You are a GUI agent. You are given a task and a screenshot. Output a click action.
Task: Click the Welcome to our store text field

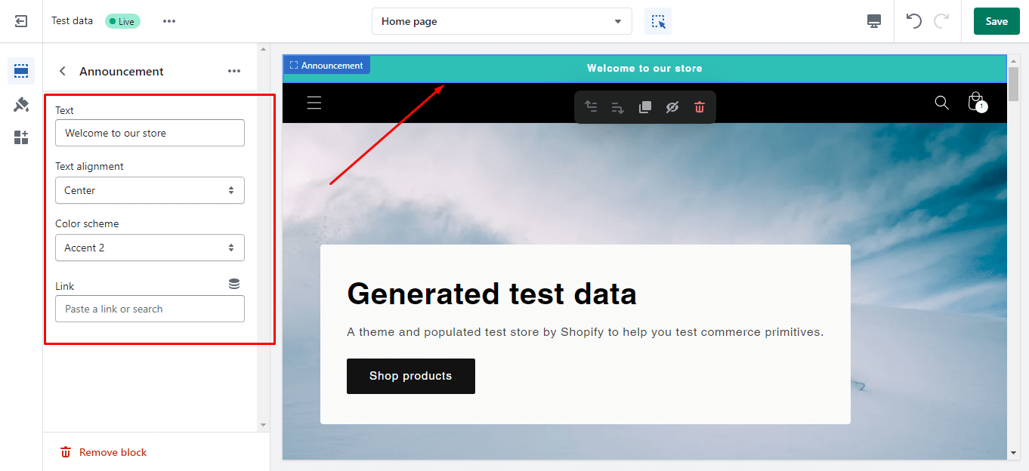[x=150, y=132]
